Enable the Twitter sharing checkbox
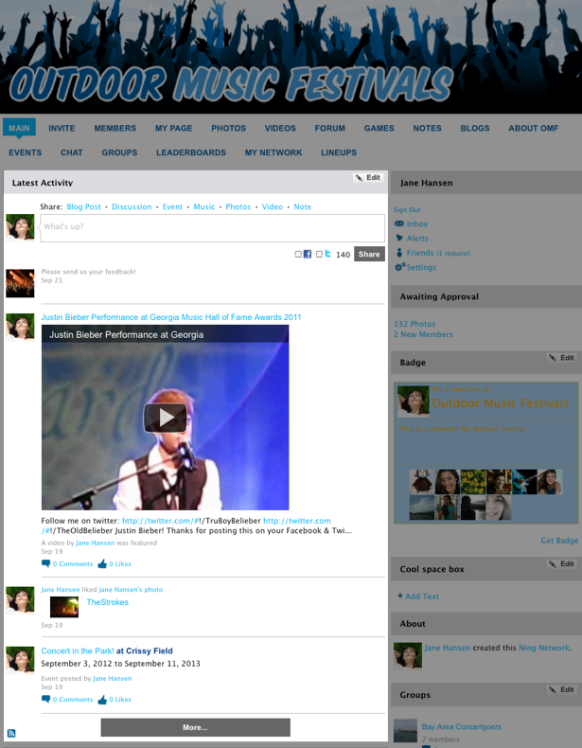582x748 pixels. (319, 255)
